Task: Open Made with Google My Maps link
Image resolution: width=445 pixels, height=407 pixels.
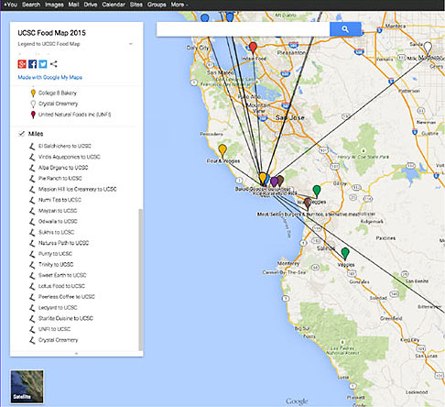Action: click(x=49, y=77)
